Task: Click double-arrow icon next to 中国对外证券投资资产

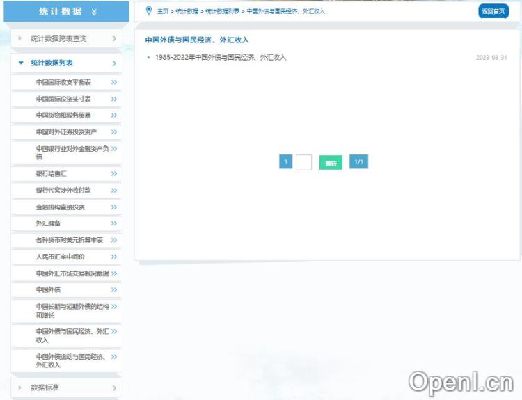Action: (x=114, y=132)
